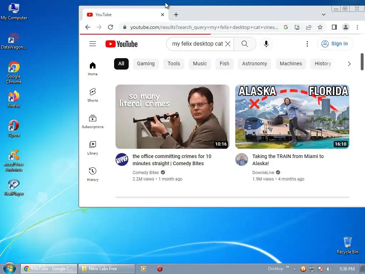Open the DownieLive channel name
This screenshot has height=274, width=365.
(263, 173)
